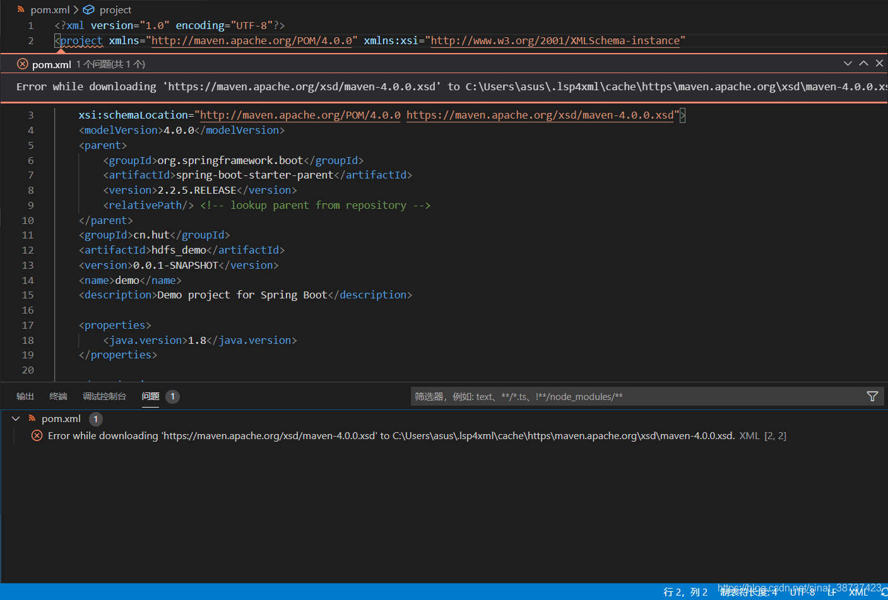Click the 'project' tag on line 2
The width and height of the screenshot is (888, 600).
point(81,40)
